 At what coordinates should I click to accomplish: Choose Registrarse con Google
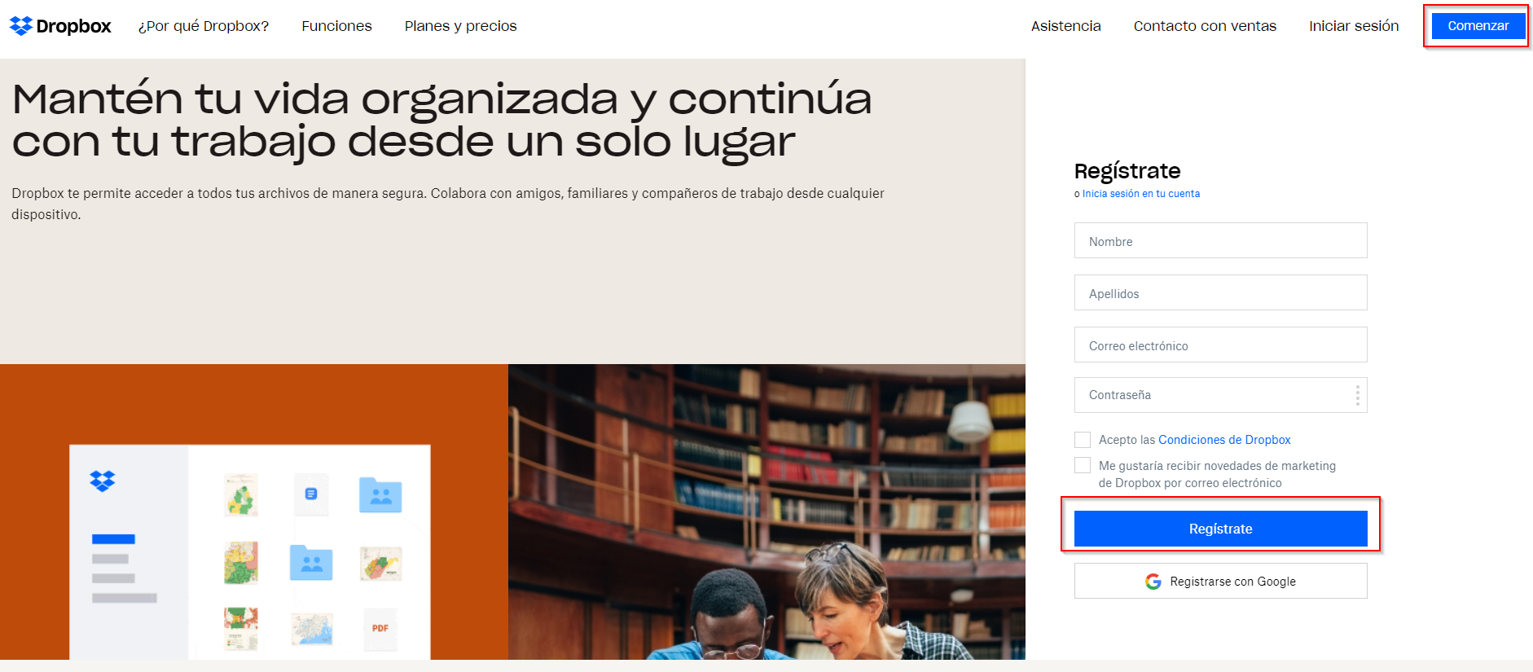1220,582
